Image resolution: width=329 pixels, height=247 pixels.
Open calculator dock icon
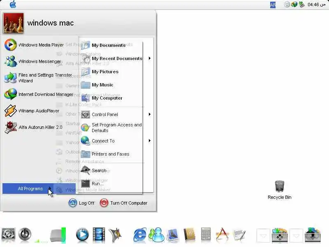coord(206,234)
